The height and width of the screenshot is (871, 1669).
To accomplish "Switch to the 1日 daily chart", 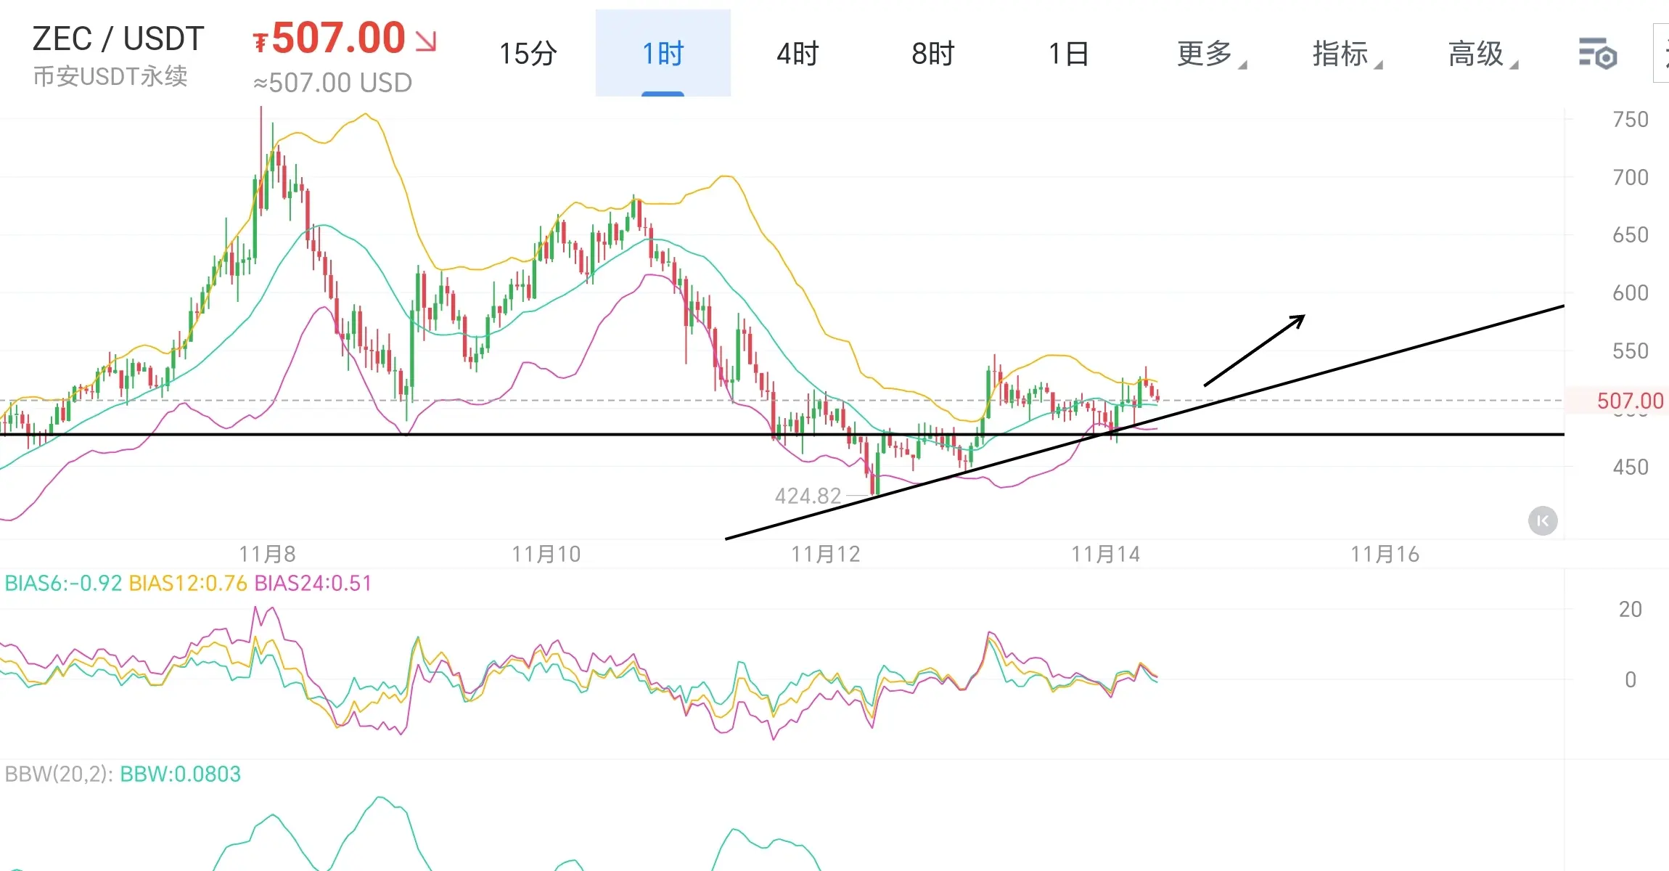I will (x=1068, y=54).
